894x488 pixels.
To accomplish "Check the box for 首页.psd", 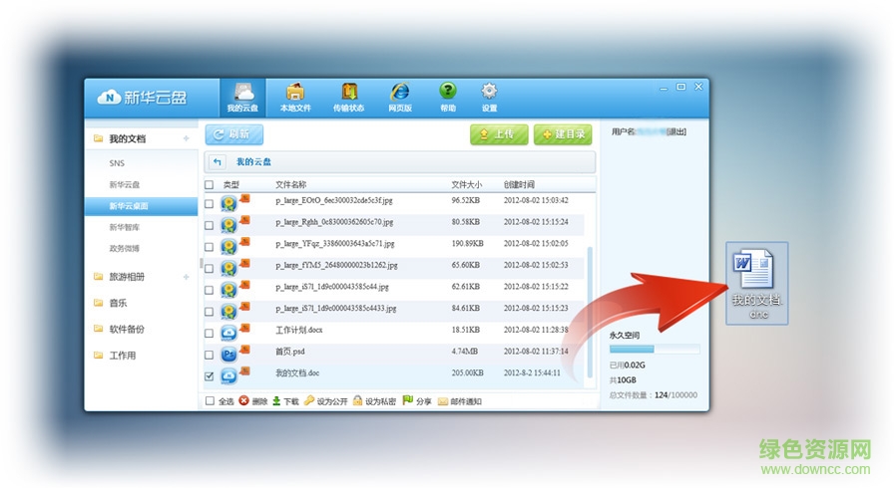I will click(210, 355).
